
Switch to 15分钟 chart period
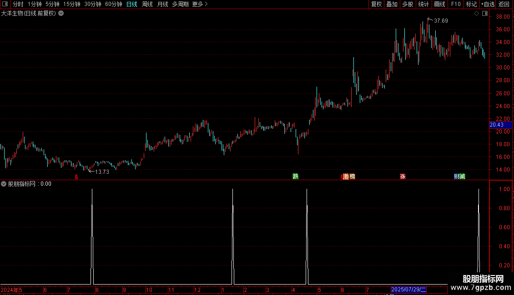pos(72,4)
